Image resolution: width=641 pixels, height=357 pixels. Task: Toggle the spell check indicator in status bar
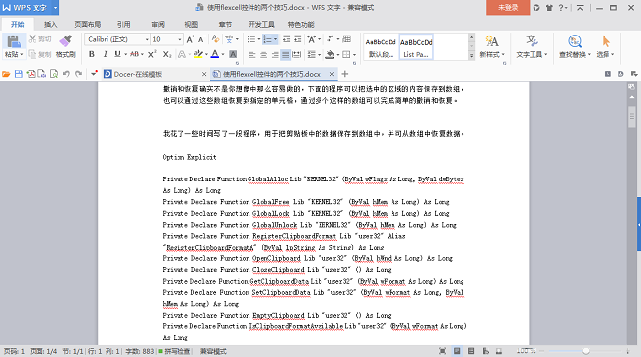click(175, 351)
